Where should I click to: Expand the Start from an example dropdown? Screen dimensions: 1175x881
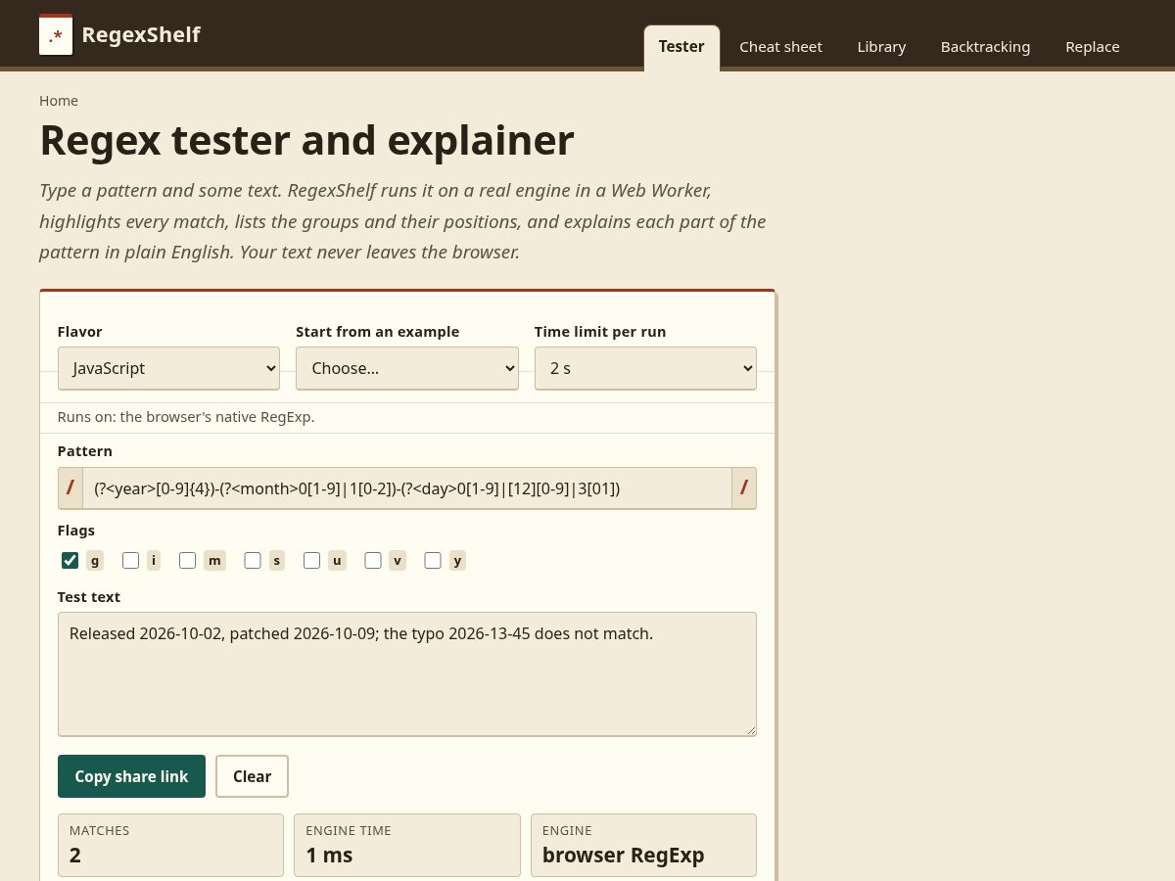coord(407,368)
